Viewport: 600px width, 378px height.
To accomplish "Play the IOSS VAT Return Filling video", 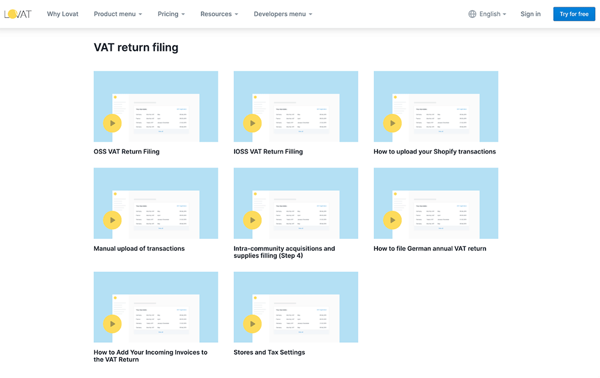I will [252, 123].
